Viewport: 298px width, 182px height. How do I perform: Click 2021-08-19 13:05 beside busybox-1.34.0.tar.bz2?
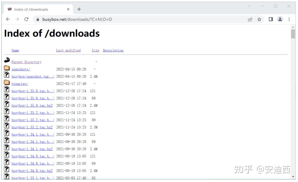click(x=71, y=171)
